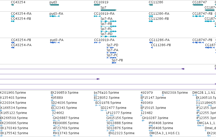Click EST AT23769.5prime
This screenshot has height=137, width=216.
(56, 131)
